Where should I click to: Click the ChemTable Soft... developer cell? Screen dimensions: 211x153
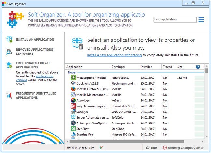124,106
